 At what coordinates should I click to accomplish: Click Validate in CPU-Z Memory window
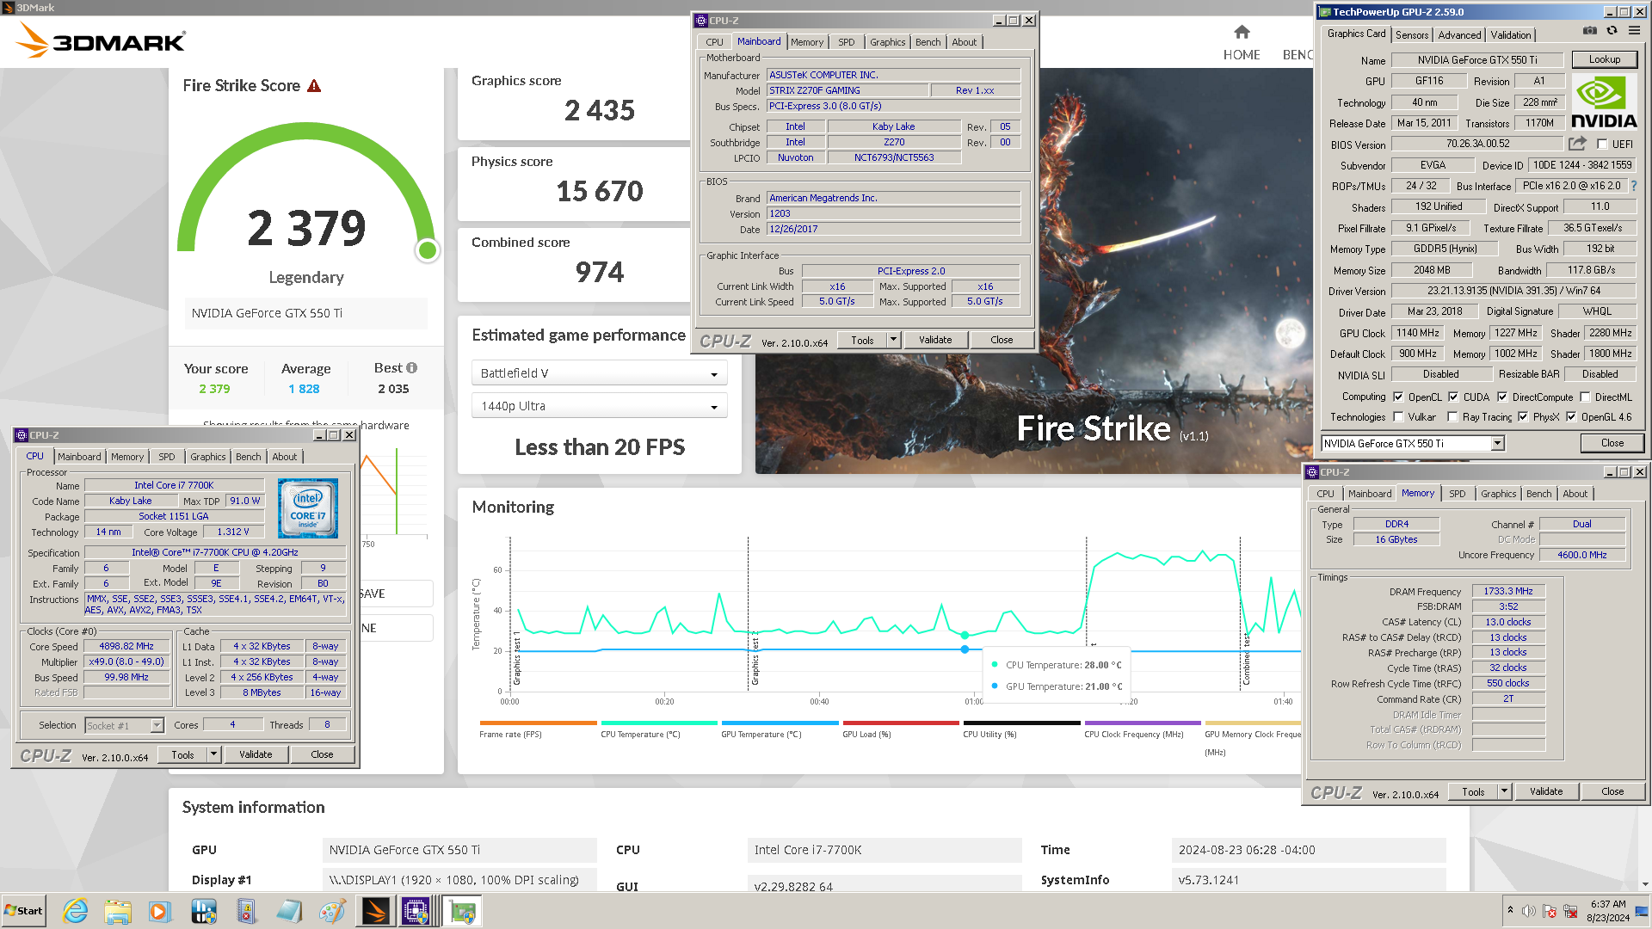coord(1546,791)
